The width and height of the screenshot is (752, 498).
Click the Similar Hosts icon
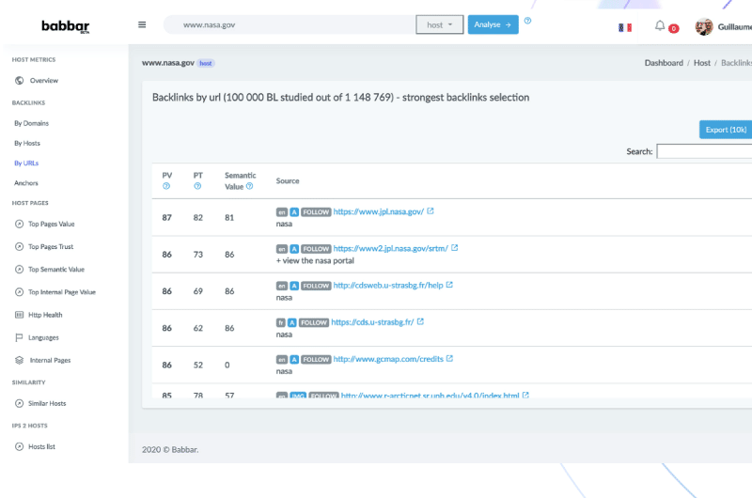19,404
